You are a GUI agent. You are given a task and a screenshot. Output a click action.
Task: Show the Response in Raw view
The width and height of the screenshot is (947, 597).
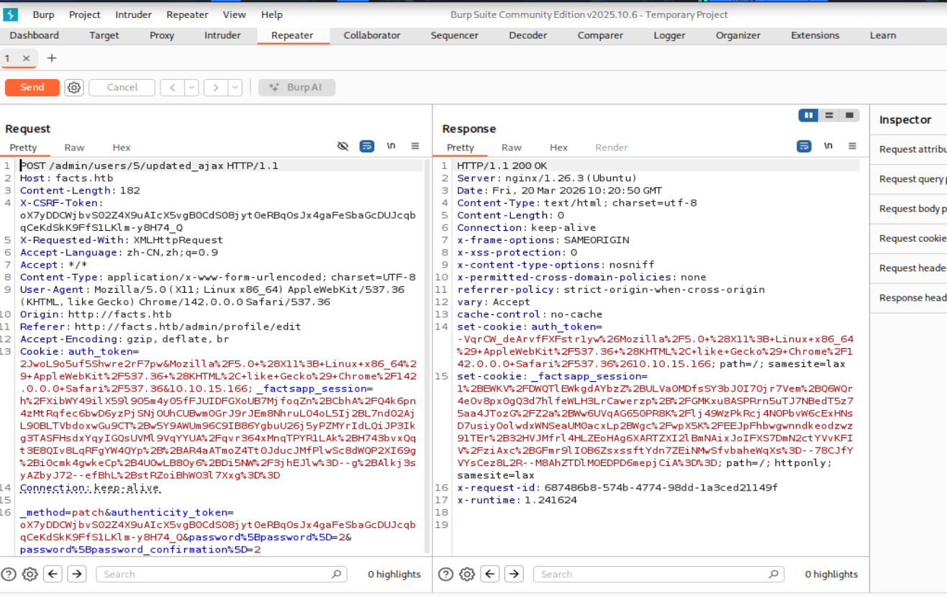[512, 147]
